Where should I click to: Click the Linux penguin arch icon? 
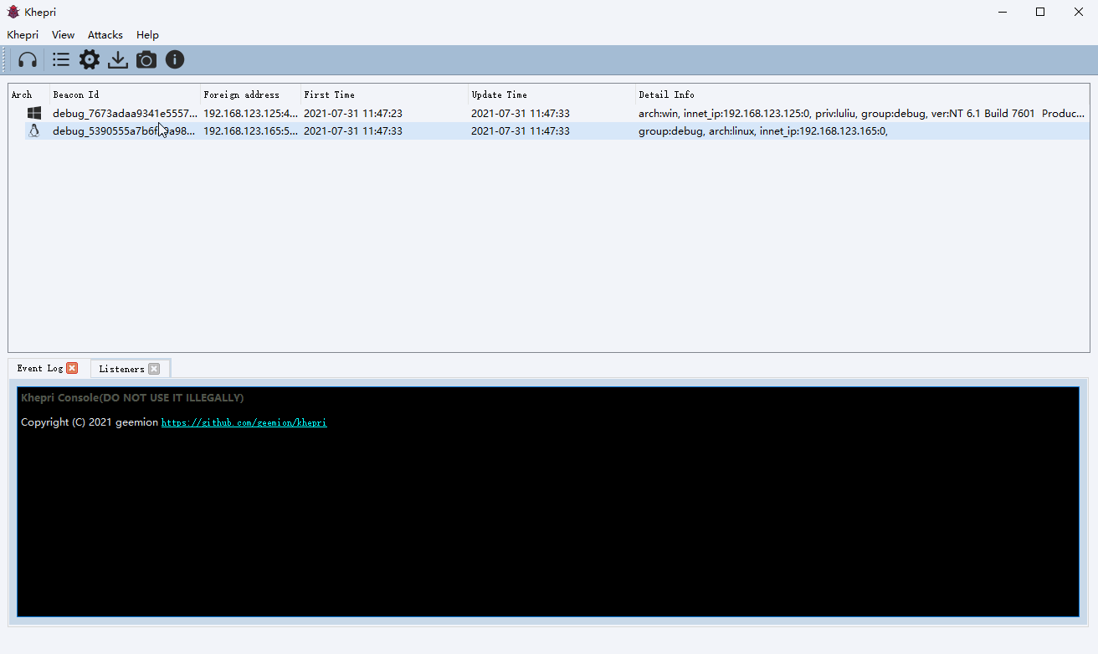[34, 130]
